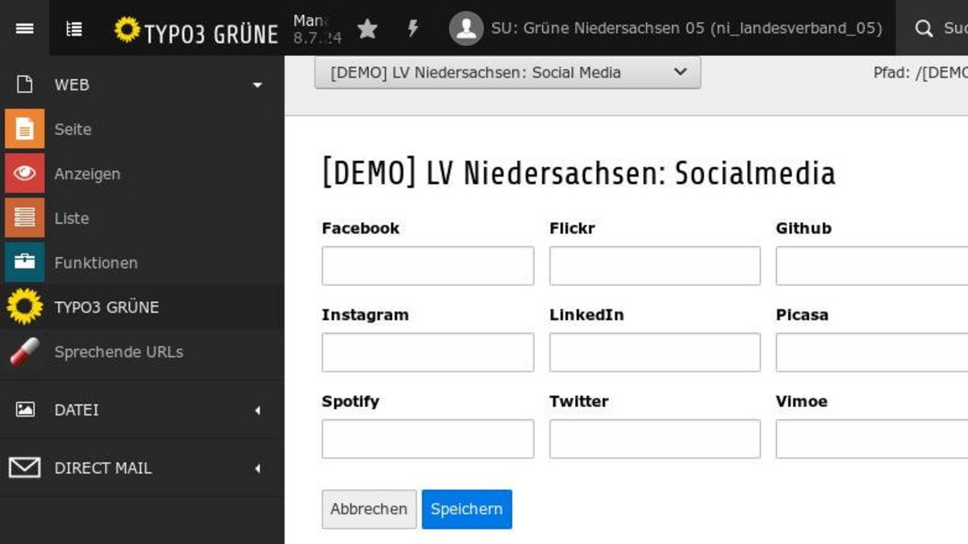968x544 pixels.
Task: Click the orange Seite module icon
Action: pyautogui.click(x=24, y=129)
